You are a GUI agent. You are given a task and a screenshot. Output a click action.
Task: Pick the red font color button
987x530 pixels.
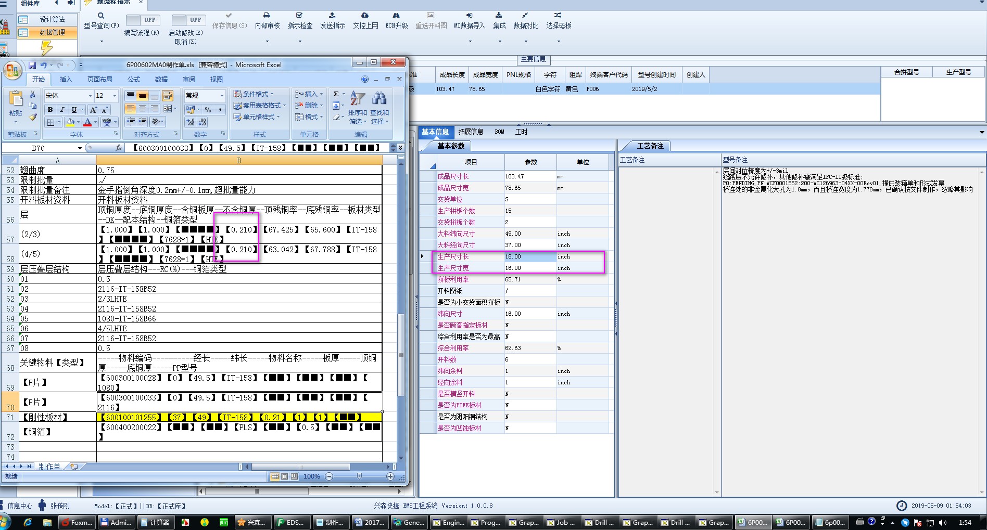click(x=87, y=122)
